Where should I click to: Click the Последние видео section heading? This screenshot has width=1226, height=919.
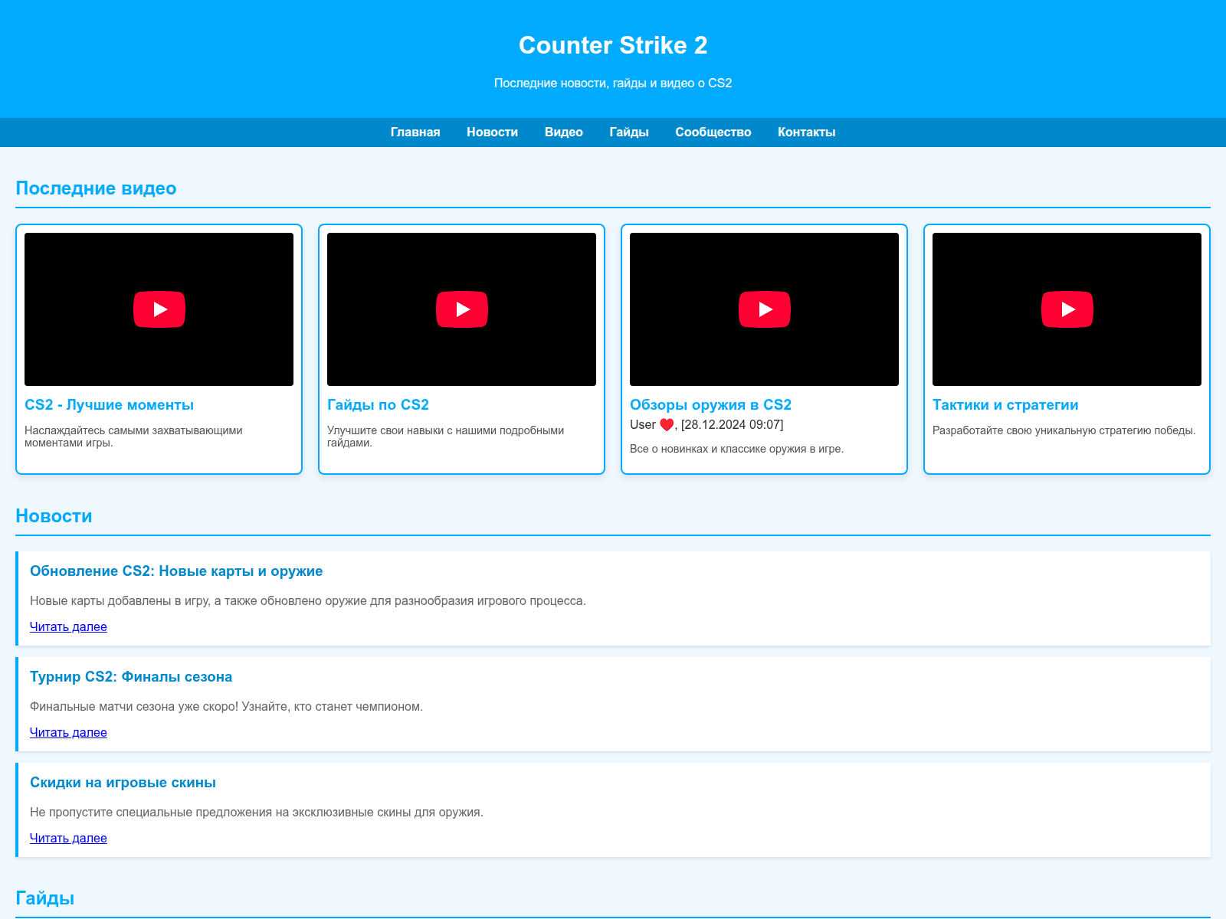96,188
